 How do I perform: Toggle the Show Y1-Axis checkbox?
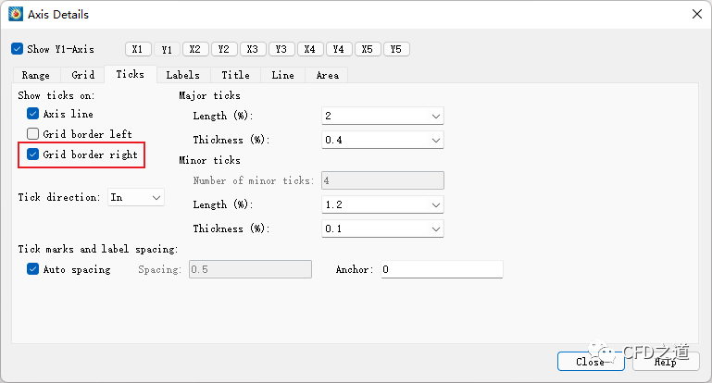tap(18, 49)
